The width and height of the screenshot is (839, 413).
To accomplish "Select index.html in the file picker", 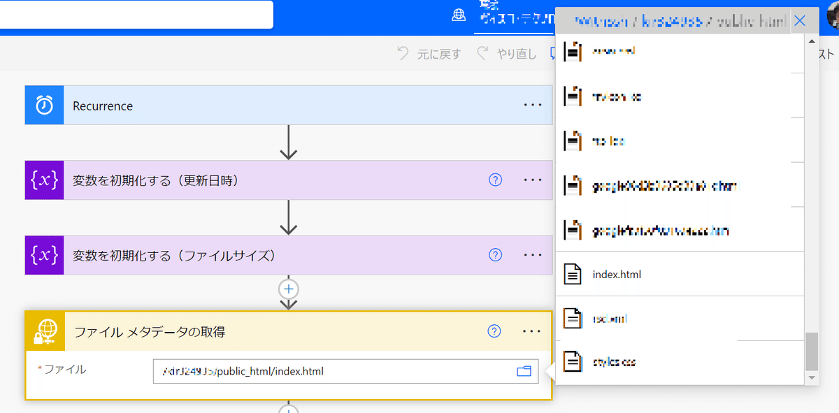I will click(680, 274).
